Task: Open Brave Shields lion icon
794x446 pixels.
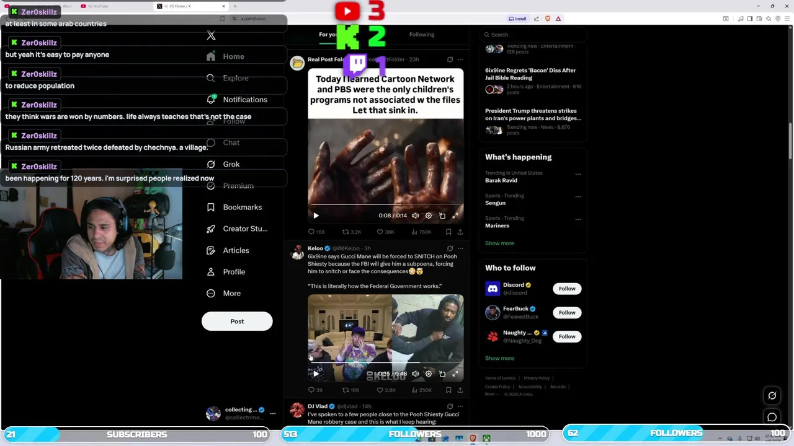Action: 548,19
